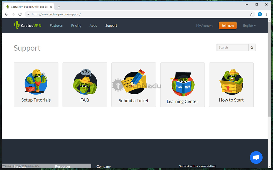Click the Join now button

pyautogui.click(x=228, y=26)
